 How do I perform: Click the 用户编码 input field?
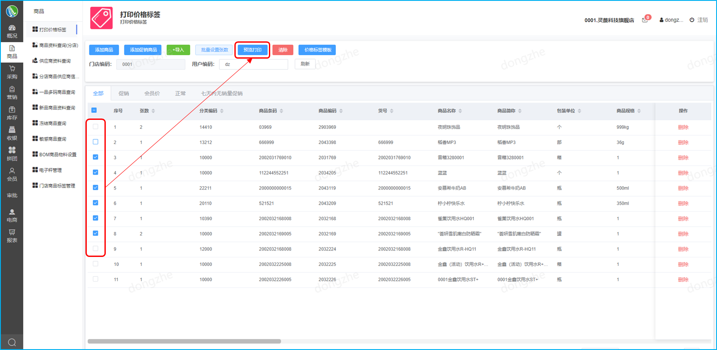click(253, 64)
